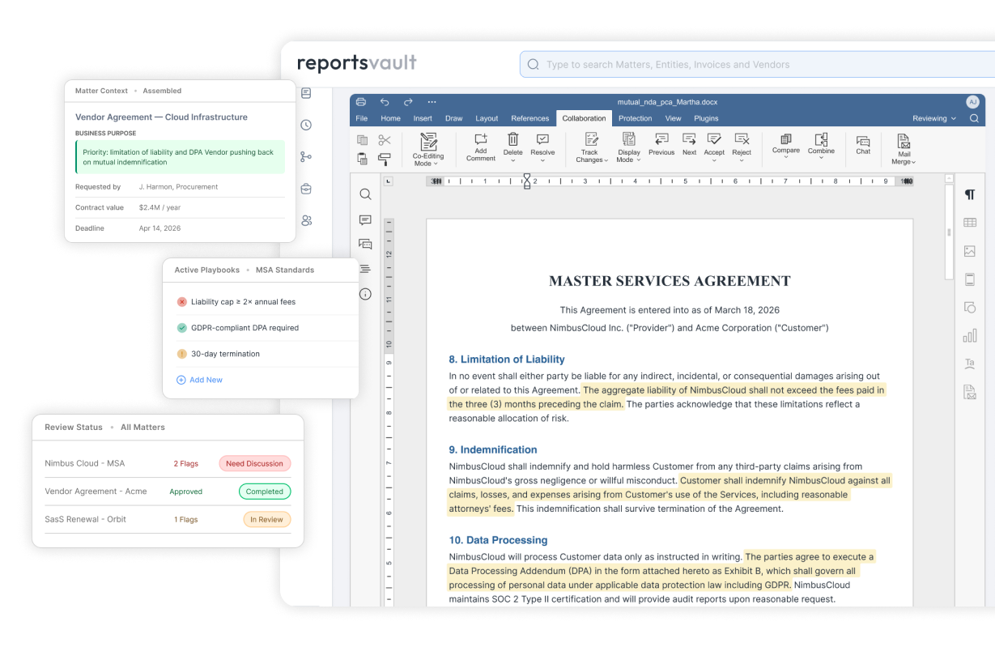Open paragraph settings pilcrow icon on right panel

970,194
